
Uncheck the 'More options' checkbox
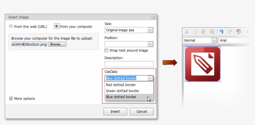(x=11, y=99)
